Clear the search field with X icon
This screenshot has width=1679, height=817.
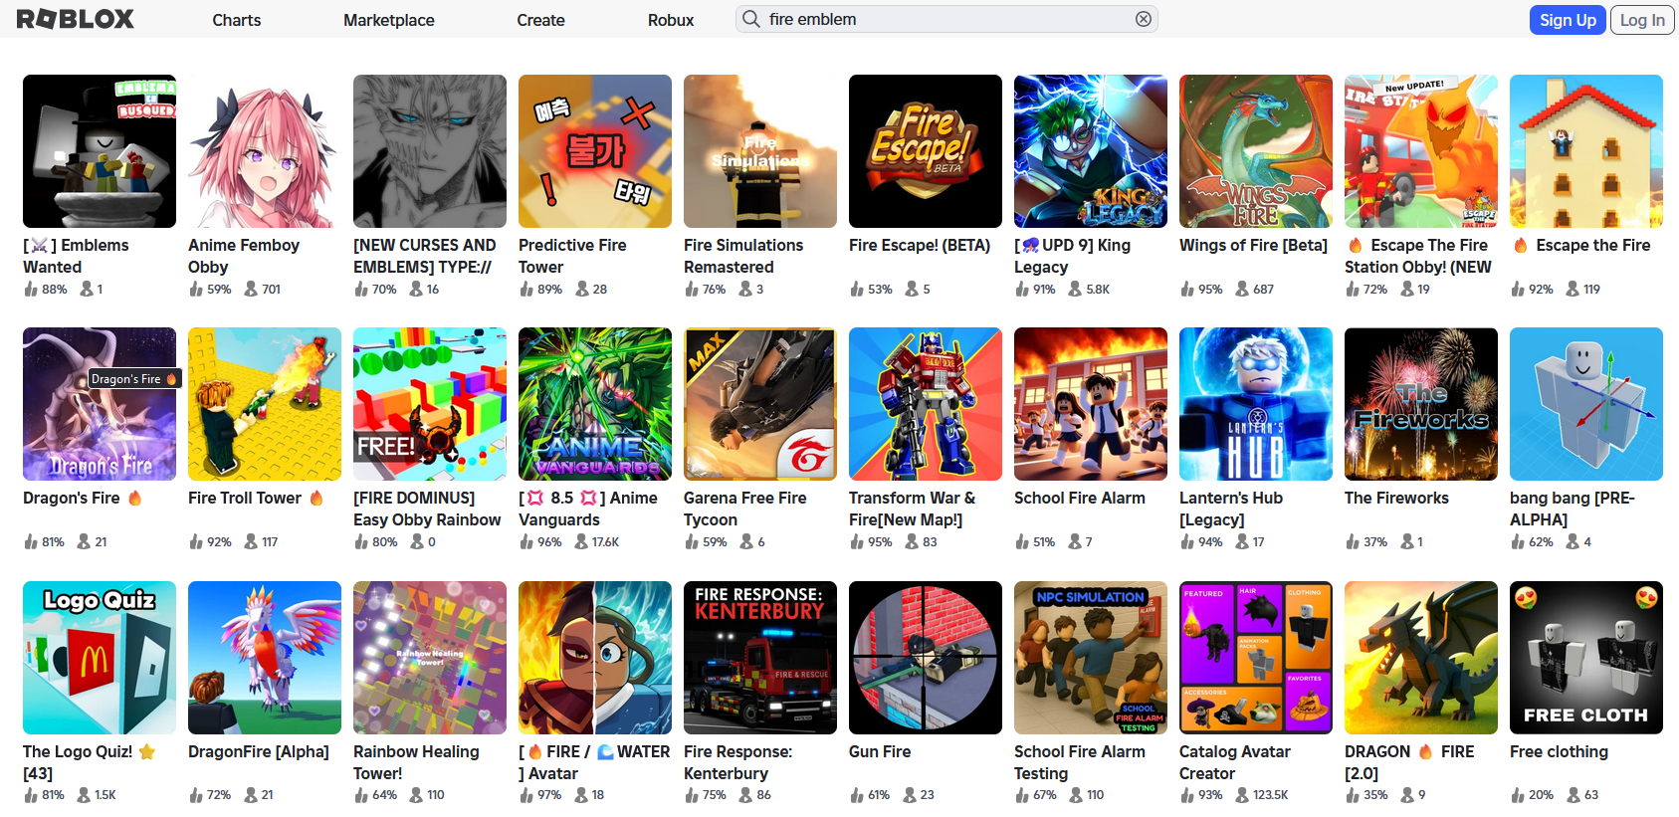pyautogui.click(x=1144, y=19)
